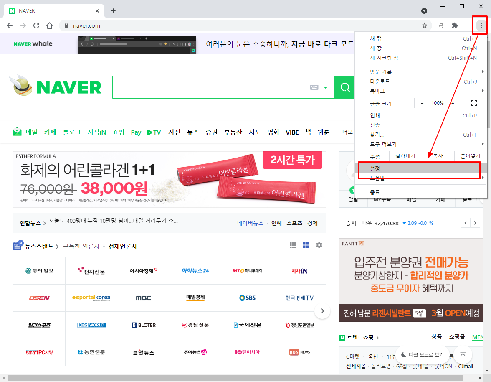The width and height of the screenshot is (491, 382).
Task: Select 새 탭 in the menu
Action: [x=421, y=38]
